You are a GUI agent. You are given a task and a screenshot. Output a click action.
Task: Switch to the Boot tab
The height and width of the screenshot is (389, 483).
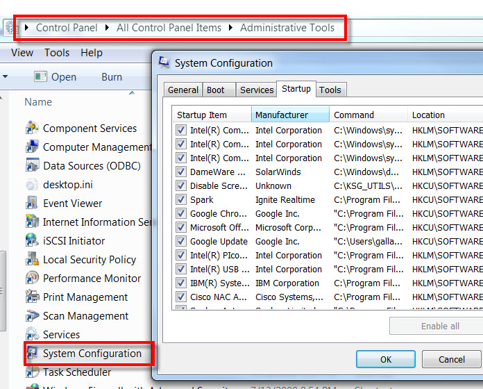coord(219,90)
